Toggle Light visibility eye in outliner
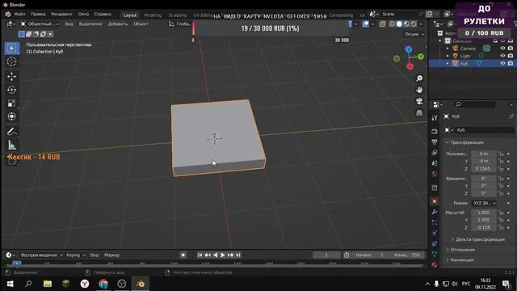The image size is (517, 291). tap(502, 56)
